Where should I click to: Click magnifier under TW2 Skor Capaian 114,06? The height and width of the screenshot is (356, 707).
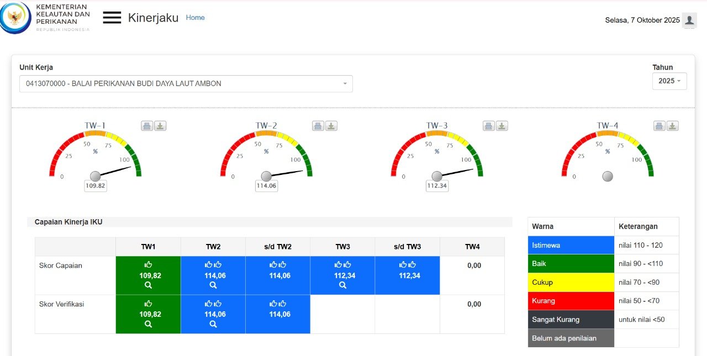point(213,285)
